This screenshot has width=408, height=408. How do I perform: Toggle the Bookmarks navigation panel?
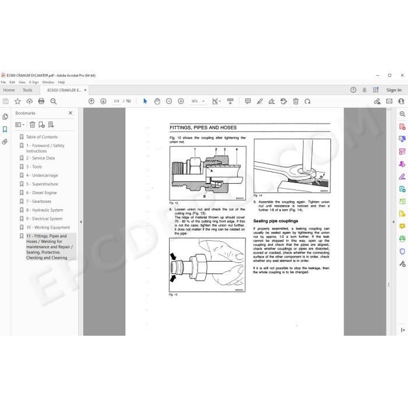tap(5, 129)
